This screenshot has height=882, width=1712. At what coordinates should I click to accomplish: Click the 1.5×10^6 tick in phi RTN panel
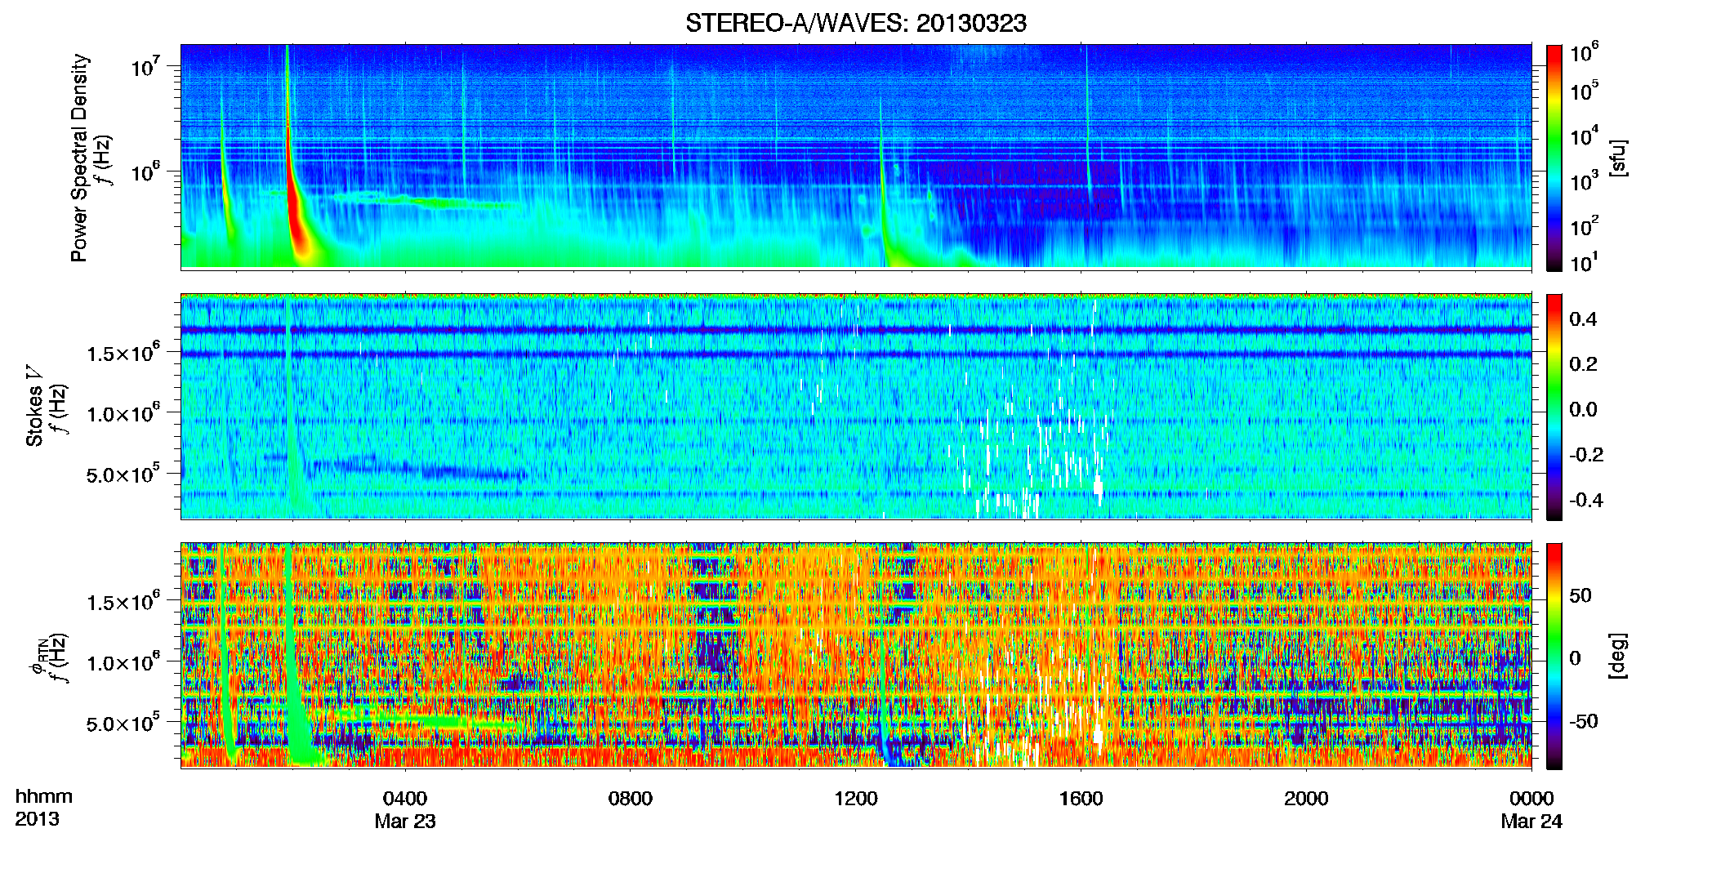pos(123,601)
